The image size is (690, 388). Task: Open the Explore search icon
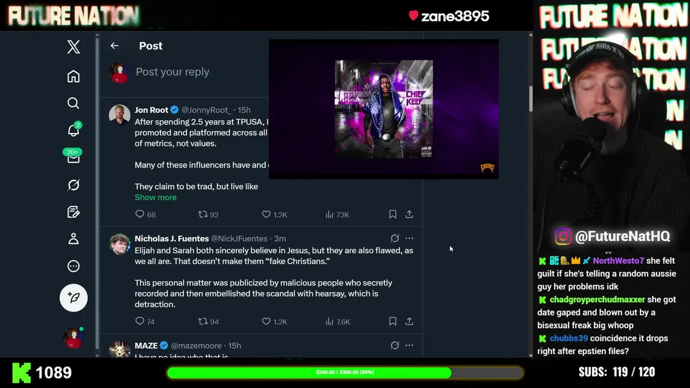point(74,103)
